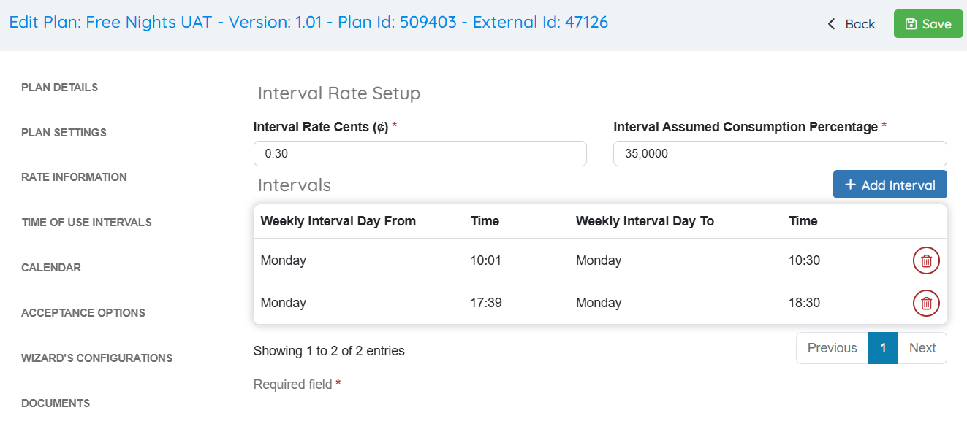Viewport: 967px width, 421px height.
Task: Go Back to previous page
Action: [x=851, y=24]
